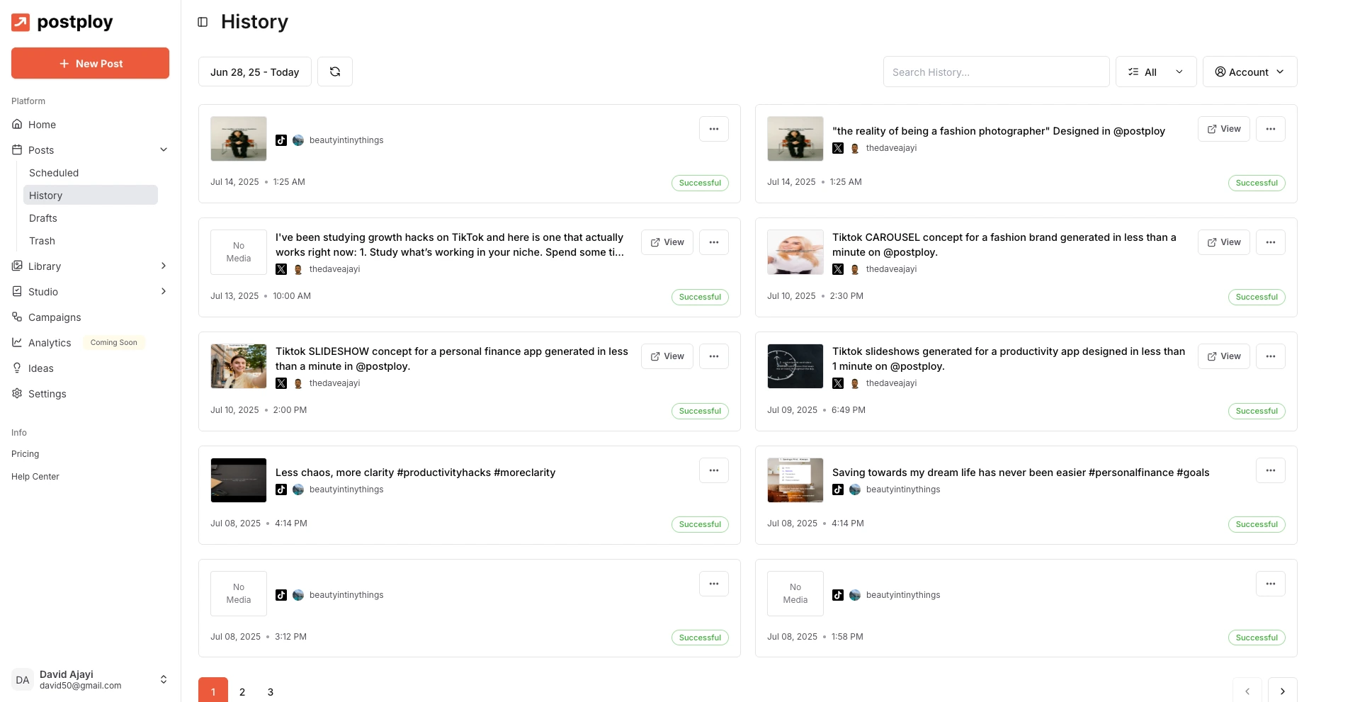Open the Library section via its icon
Viewport: 1360px width, 702px height.
(16, 266)
